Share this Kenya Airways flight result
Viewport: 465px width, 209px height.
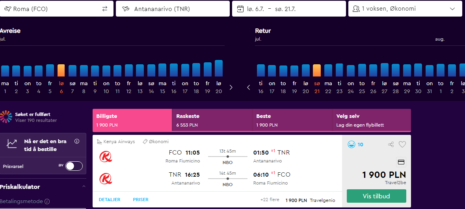click(x=391, y=145)
